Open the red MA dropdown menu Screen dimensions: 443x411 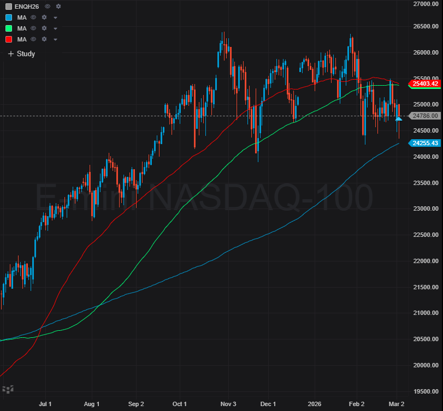pos(55,39)
